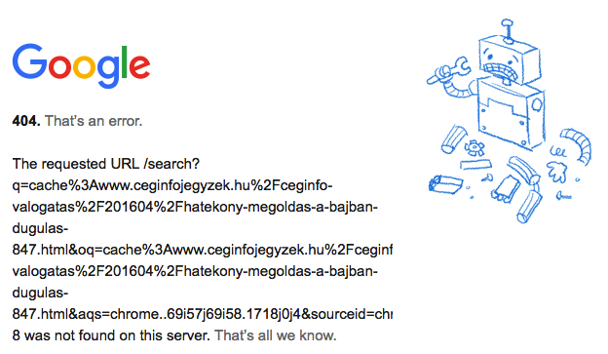608x354 pixels.
Task: Click the "That's all we know." text
Action: (276, 335)
